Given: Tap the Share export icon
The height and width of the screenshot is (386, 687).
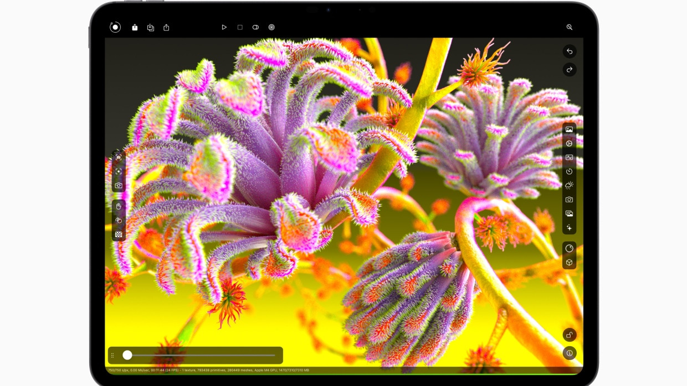Looking at the screenshot, I should (x=167, y=27).
